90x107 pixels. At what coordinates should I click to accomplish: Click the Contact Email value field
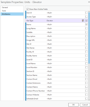[x=66, y=79]
